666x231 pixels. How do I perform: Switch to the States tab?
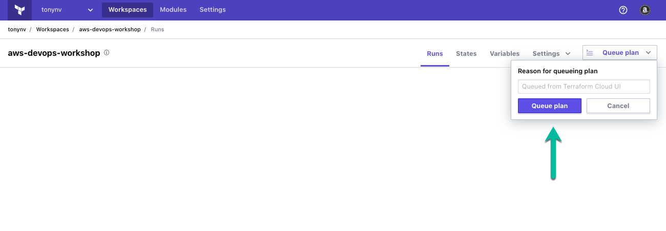pyautogui.click(x=466, y=53)
